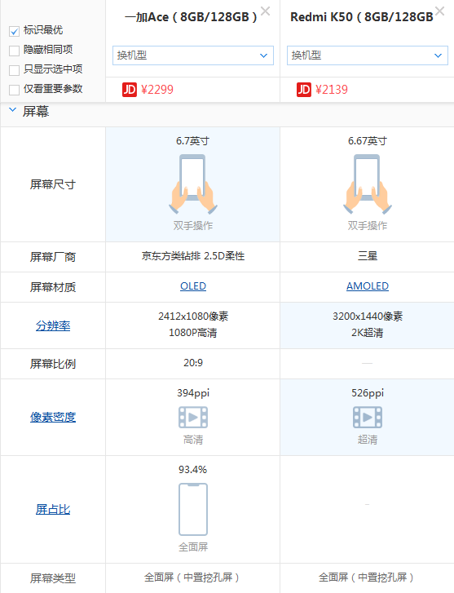Click the 双手操作 caption for Redmi K50
Screen dimensions: 454x593
[x=368, y=226]
